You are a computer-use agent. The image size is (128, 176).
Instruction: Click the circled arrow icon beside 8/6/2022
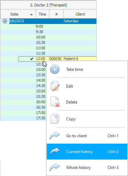point(5,21)
